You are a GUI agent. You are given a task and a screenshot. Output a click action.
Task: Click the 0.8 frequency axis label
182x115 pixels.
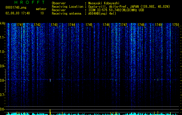click(x=3, y=80)
